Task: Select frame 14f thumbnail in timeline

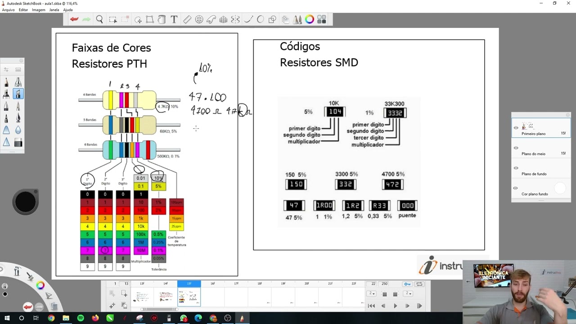Action: (166, 297)
